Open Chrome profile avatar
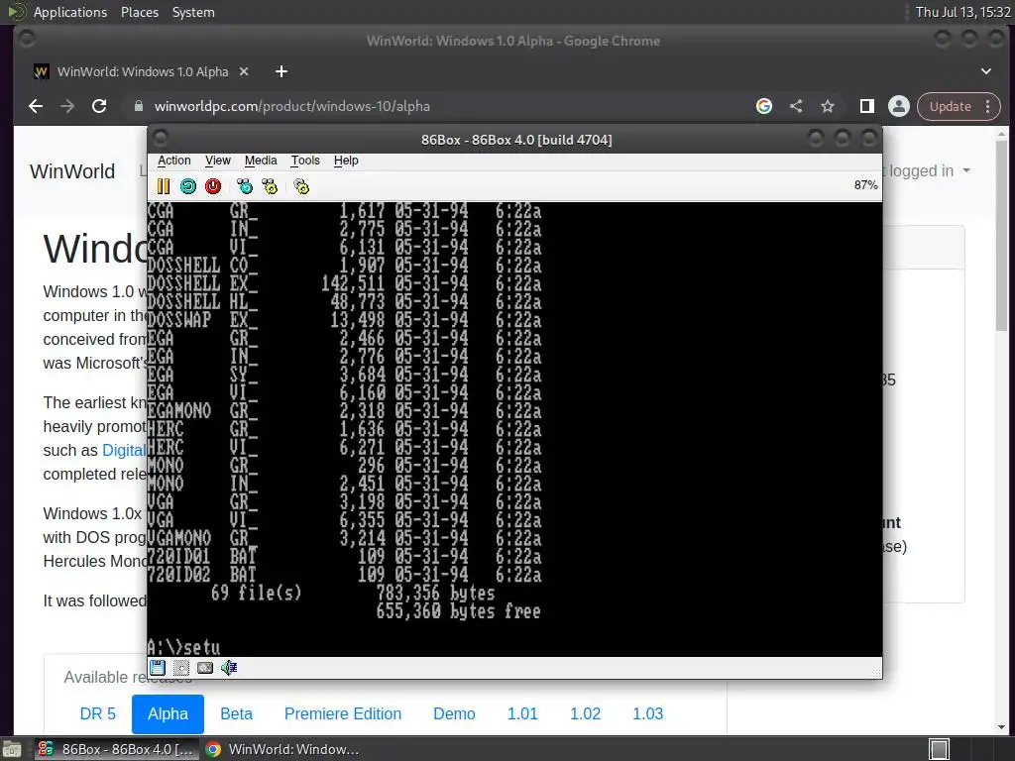This screenshot has width=1015, height=761. pyautogui.click(x=898, y=106)
